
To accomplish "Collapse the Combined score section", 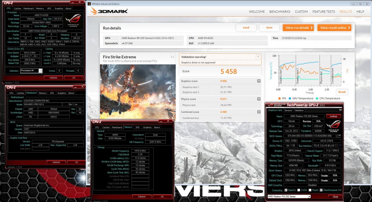I will 259,112.
